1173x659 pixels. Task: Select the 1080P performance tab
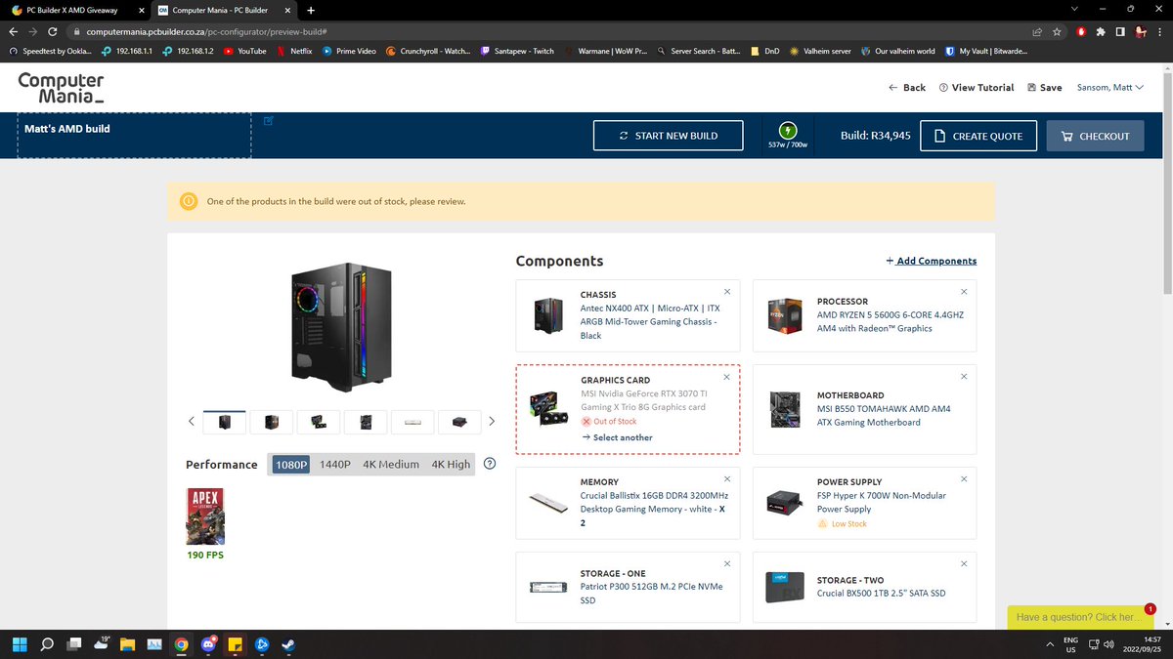point(291,465)
